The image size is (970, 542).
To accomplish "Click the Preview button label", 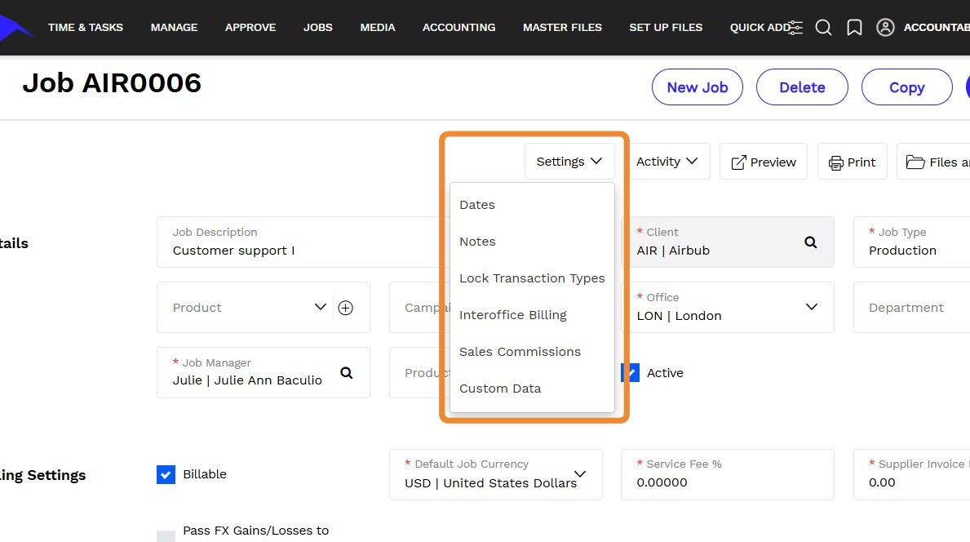I will point(773,162).
